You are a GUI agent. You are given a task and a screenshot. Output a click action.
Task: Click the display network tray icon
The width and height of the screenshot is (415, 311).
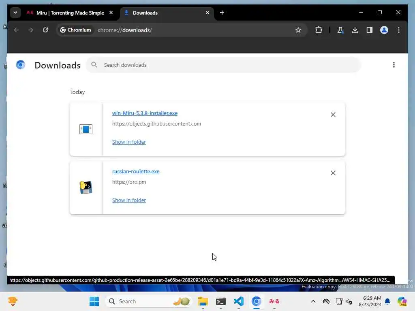(339, 301)
